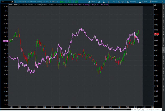Click the percent drawing tools icon at bottom
This screenshot has height=111, width=165.
143,109
